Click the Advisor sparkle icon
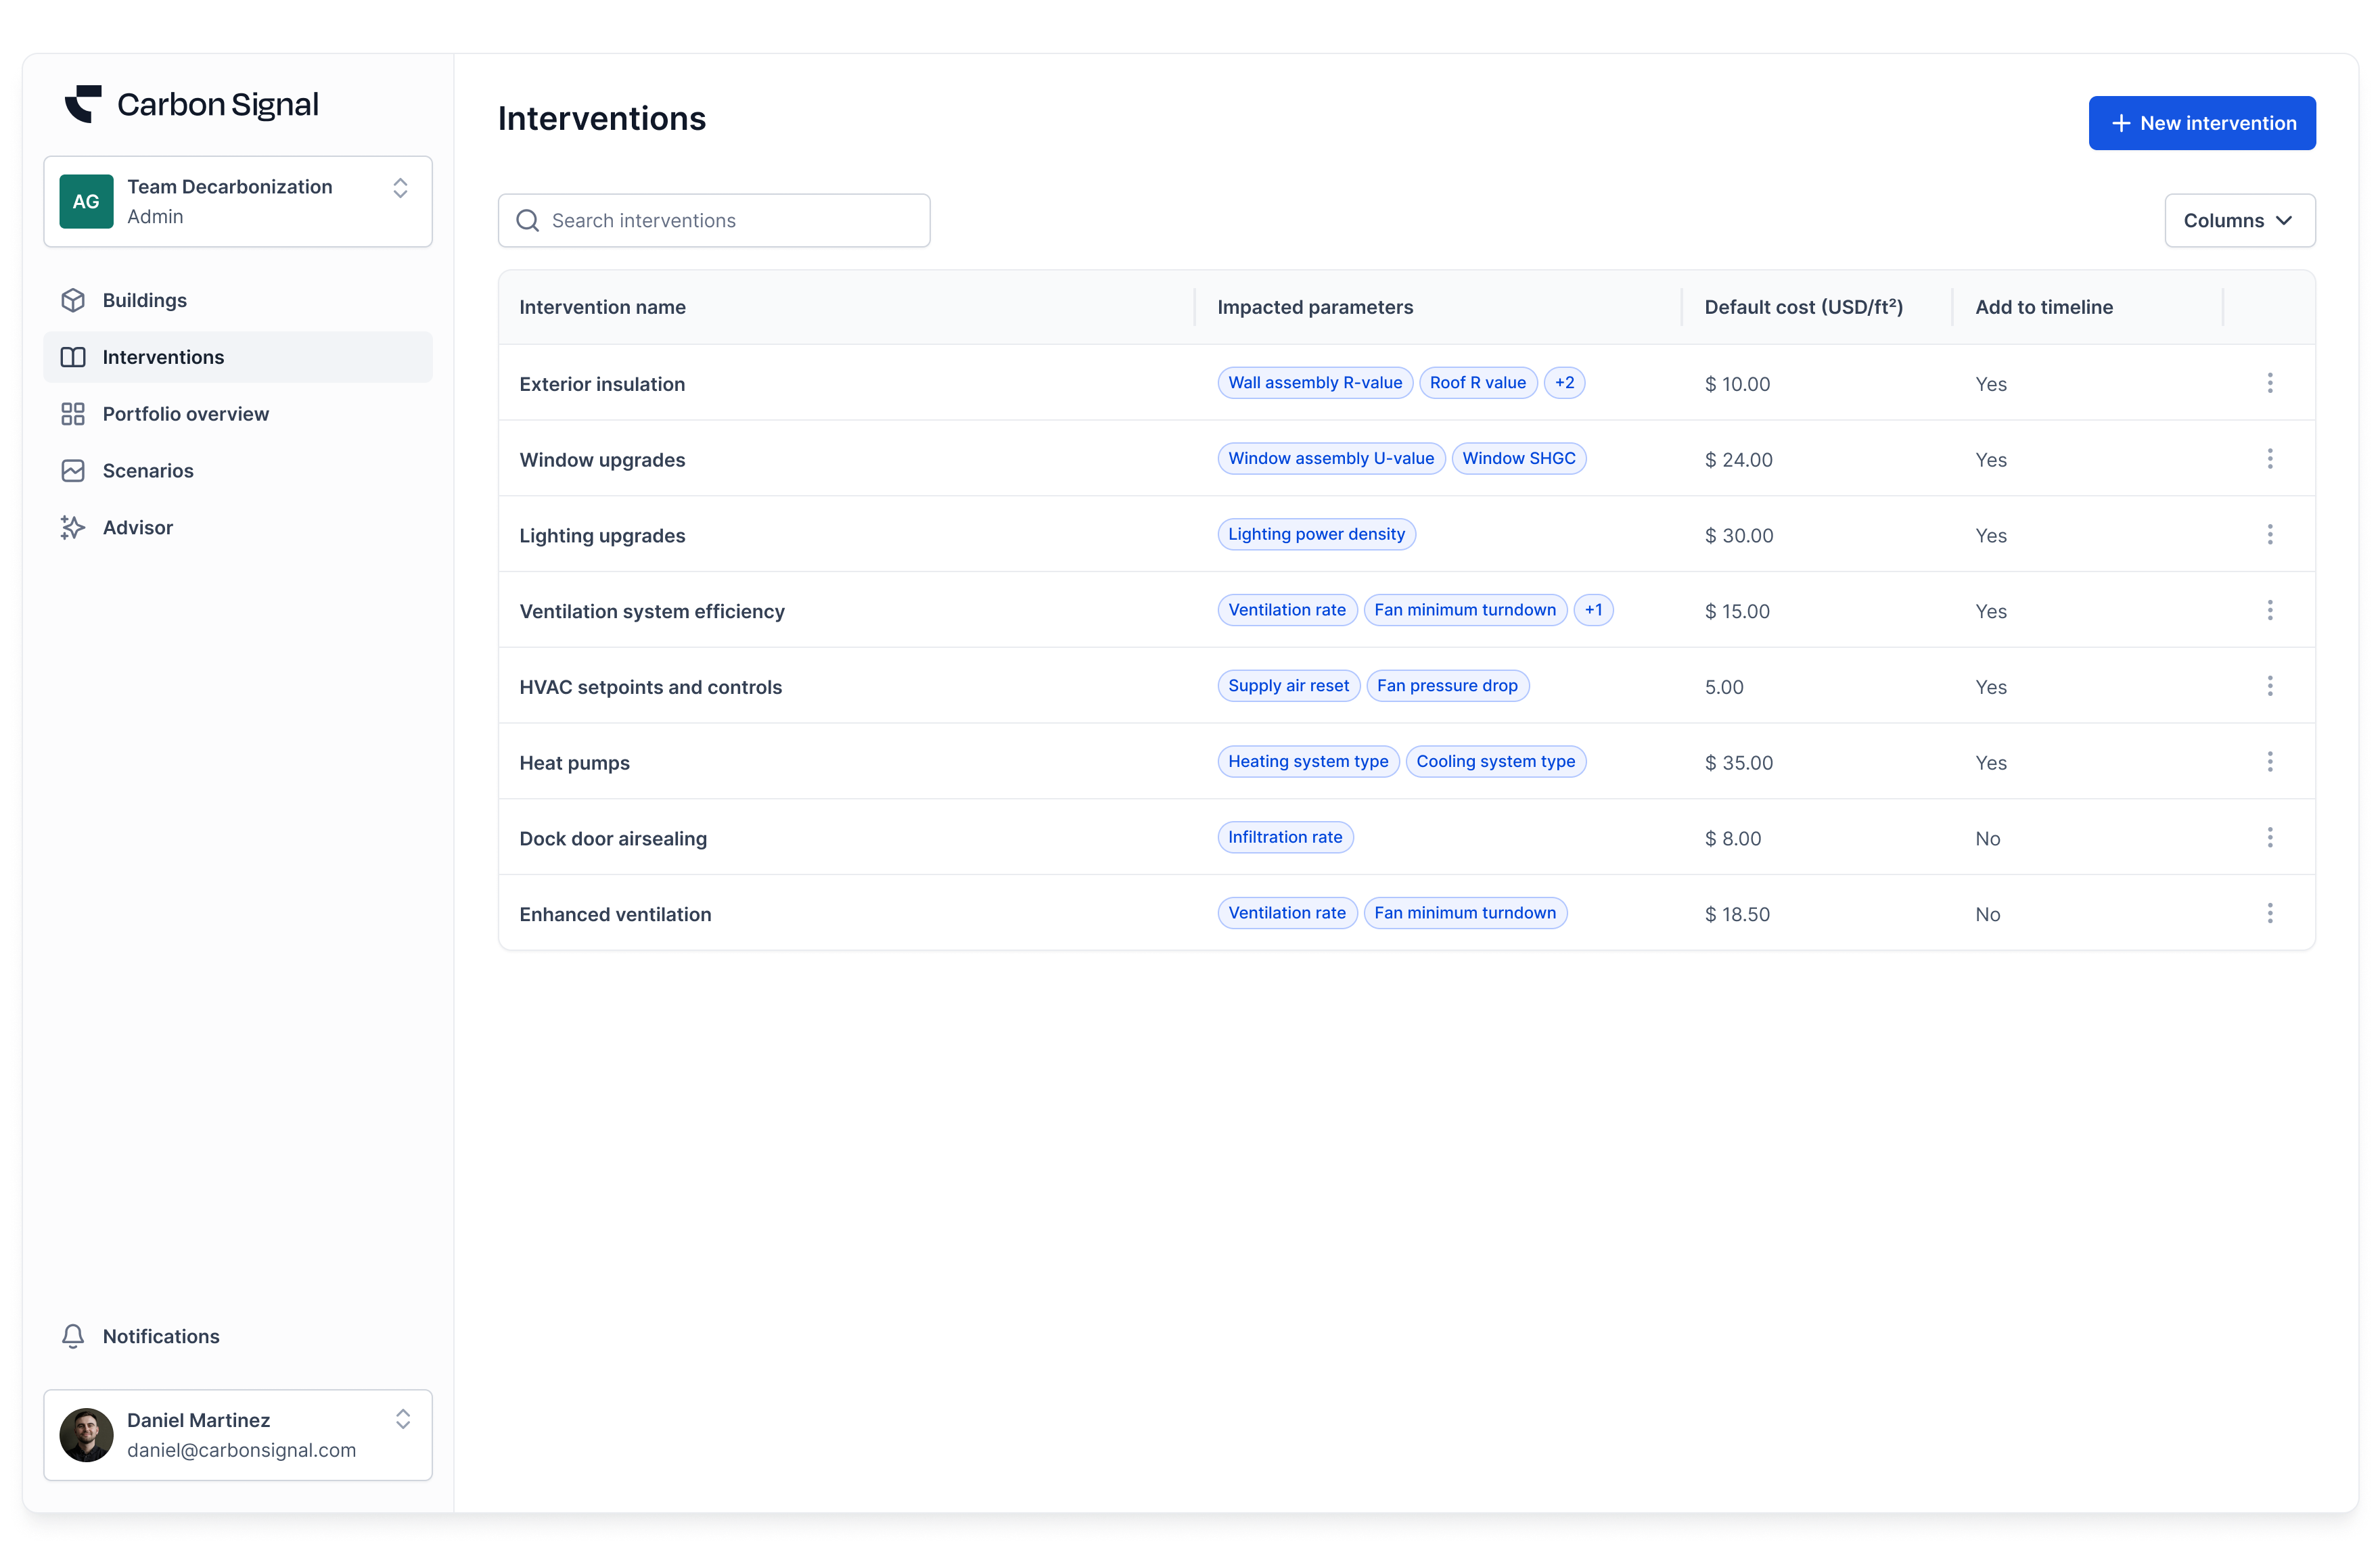Screen dimensions: 2380x1565 [x=73, y=528]
